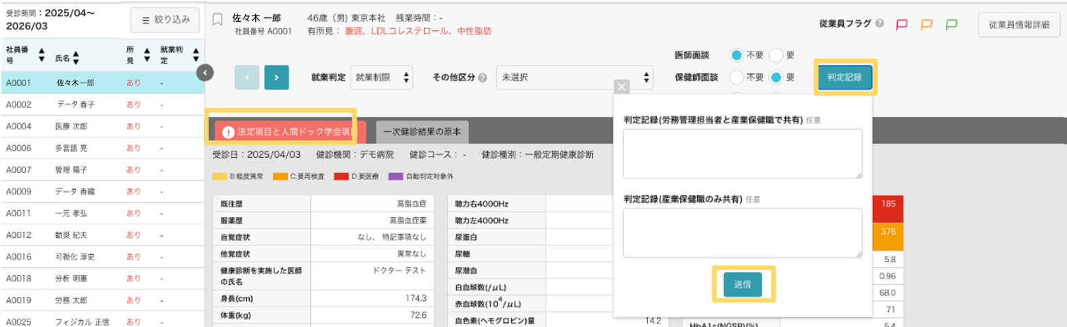1067x327 pixels.
Task: Set the pink employee flag
Action: click(901, 24)
